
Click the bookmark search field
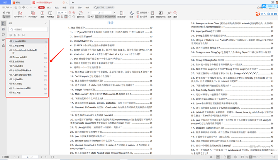coord(28,29)
